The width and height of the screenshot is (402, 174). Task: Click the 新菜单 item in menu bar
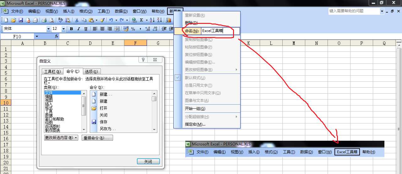[175, 11]
